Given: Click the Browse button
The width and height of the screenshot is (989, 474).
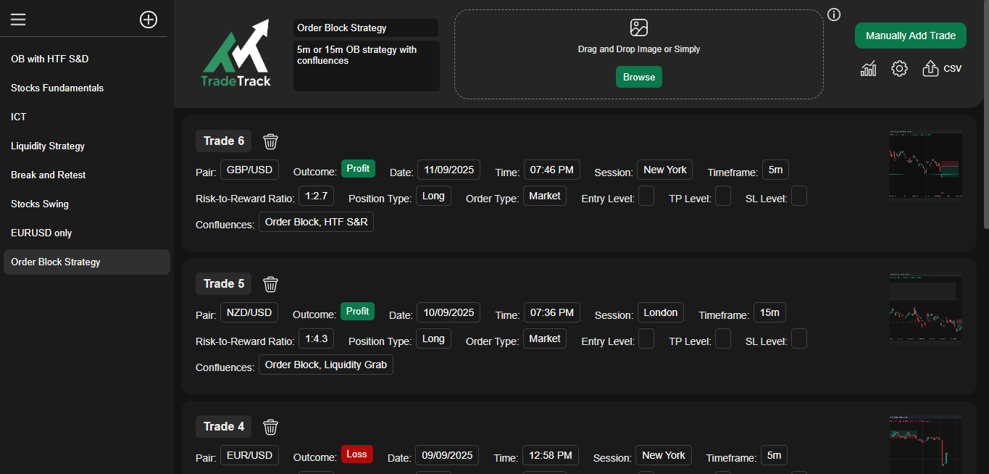Looking at the screenshot, I should coord(638,77).
